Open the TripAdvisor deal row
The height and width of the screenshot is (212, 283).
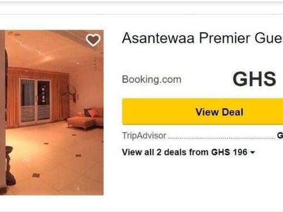[203, 136]
